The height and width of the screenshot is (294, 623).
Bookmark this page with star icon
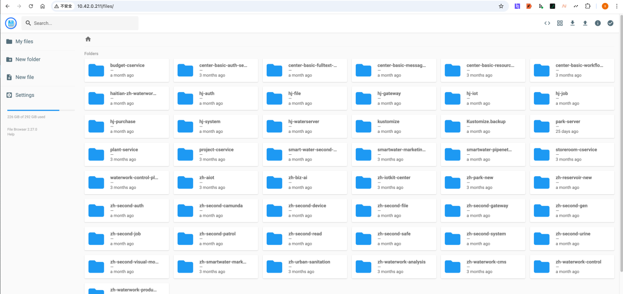tap(501, 6)
